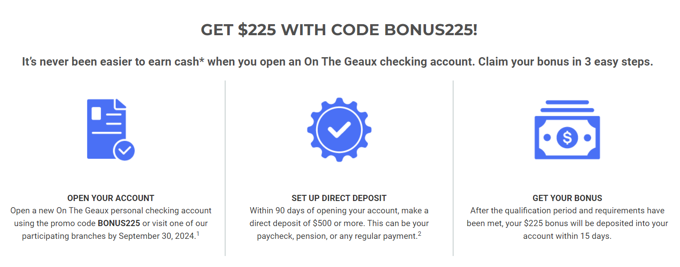Select the SET UP DIRECT DEPOSIT heading
680x267 pixels.
pyautogui.click(x=339, y=198)
